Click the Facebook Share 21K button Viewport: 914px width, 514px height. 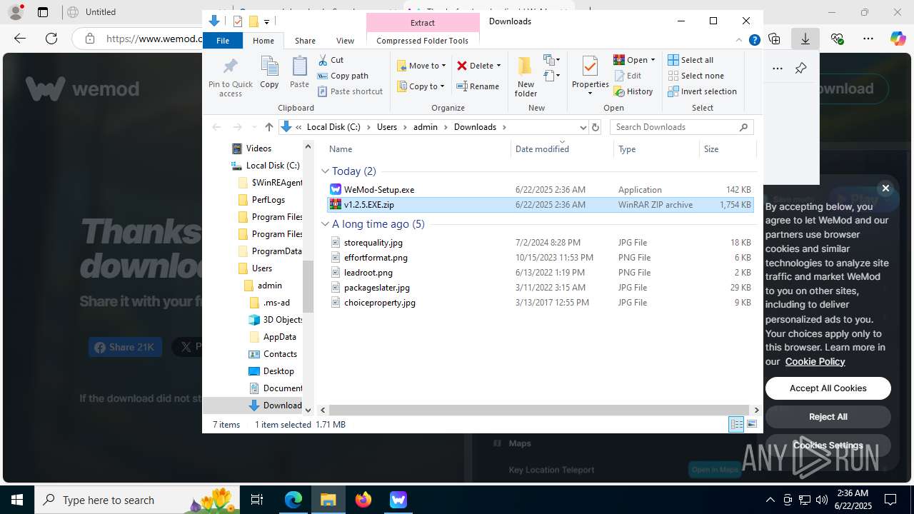(x=125, y=348)
